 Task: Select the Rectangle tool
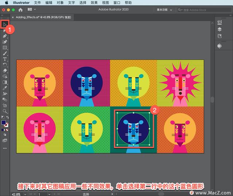(x=5, y=48)
